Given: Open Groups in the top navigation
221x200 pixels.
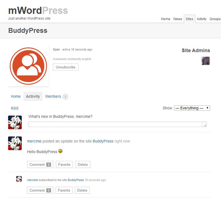Looking at the screenshot, I should coord(215,19).
